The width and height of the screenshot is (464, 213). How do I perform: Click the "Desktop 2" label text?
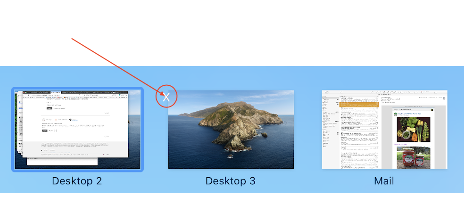[77, 181]
